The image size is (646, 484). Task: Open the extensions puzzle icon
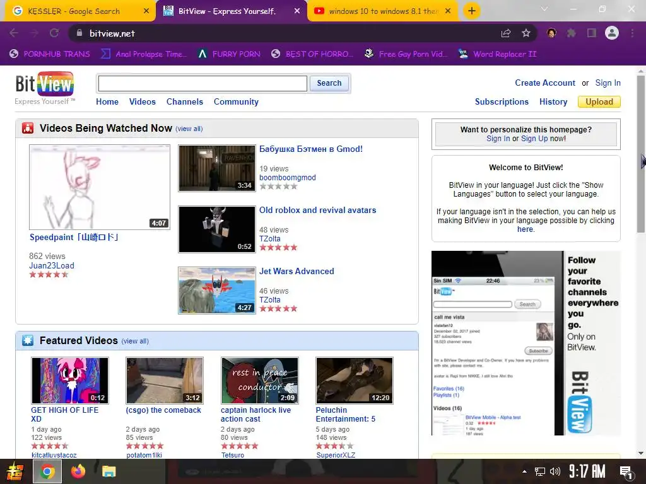(572, 33)
